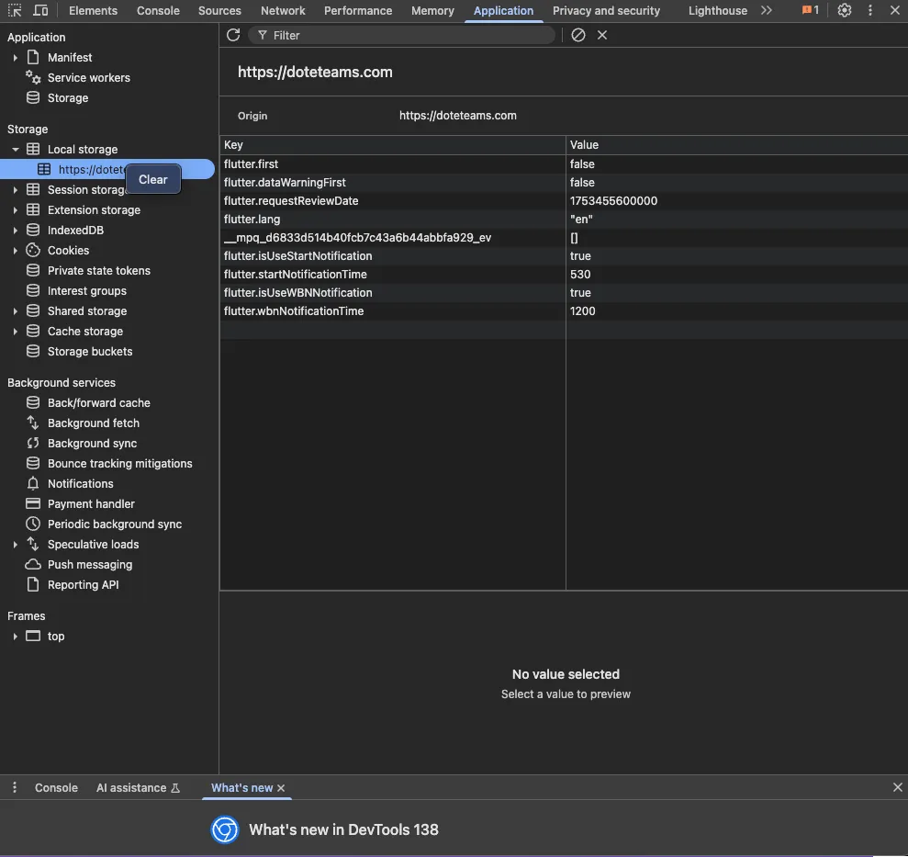Switch to the Performance tab
This screenshot has width=908, height=857.
click(358, 10)
